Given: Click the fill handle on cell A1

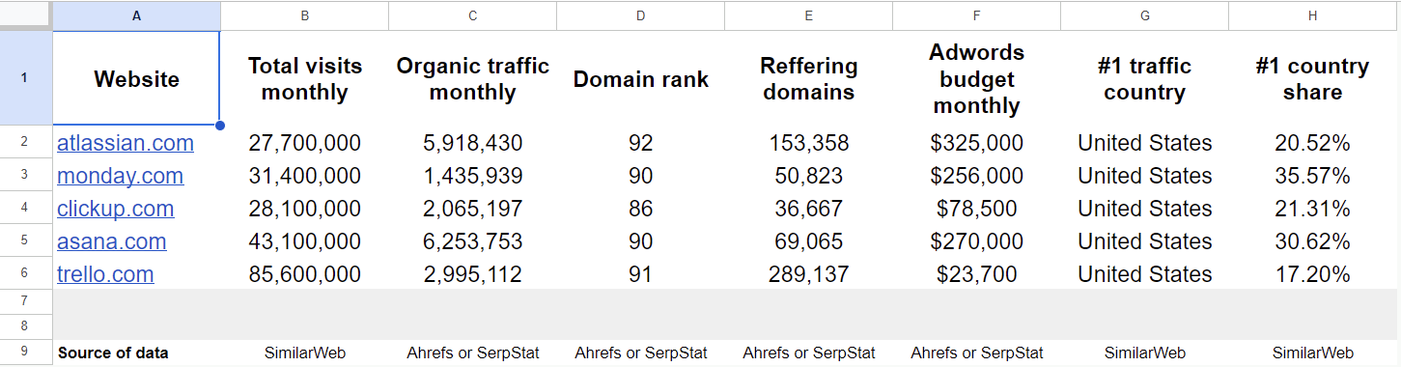Looking at the screenshot, I should point(220,126).
